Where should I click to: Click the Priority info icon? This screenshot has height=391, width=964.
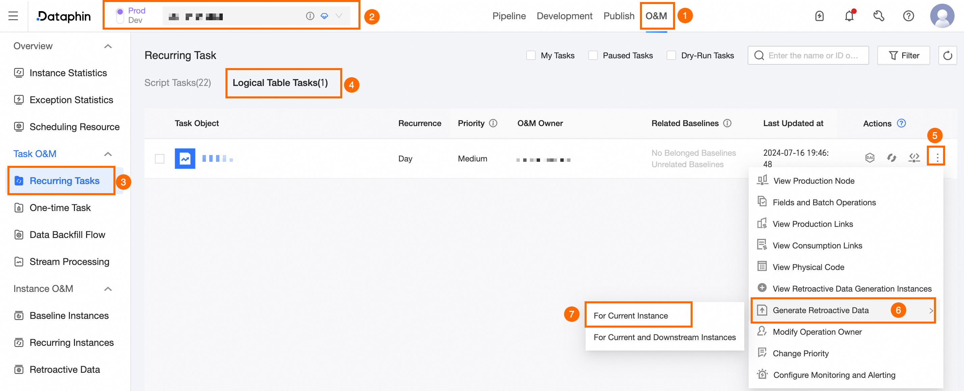tap(493, 123)
